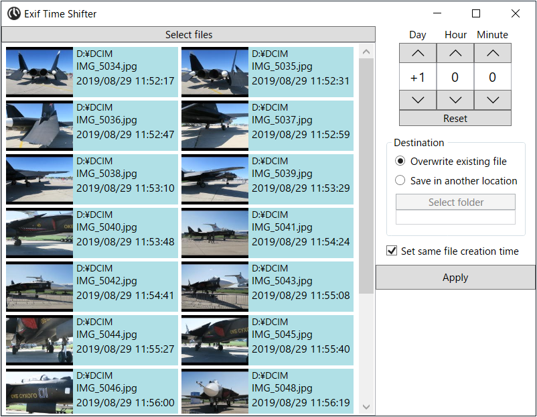
Task: Close the Exif Time Shifter window
Action: (515, 13)
